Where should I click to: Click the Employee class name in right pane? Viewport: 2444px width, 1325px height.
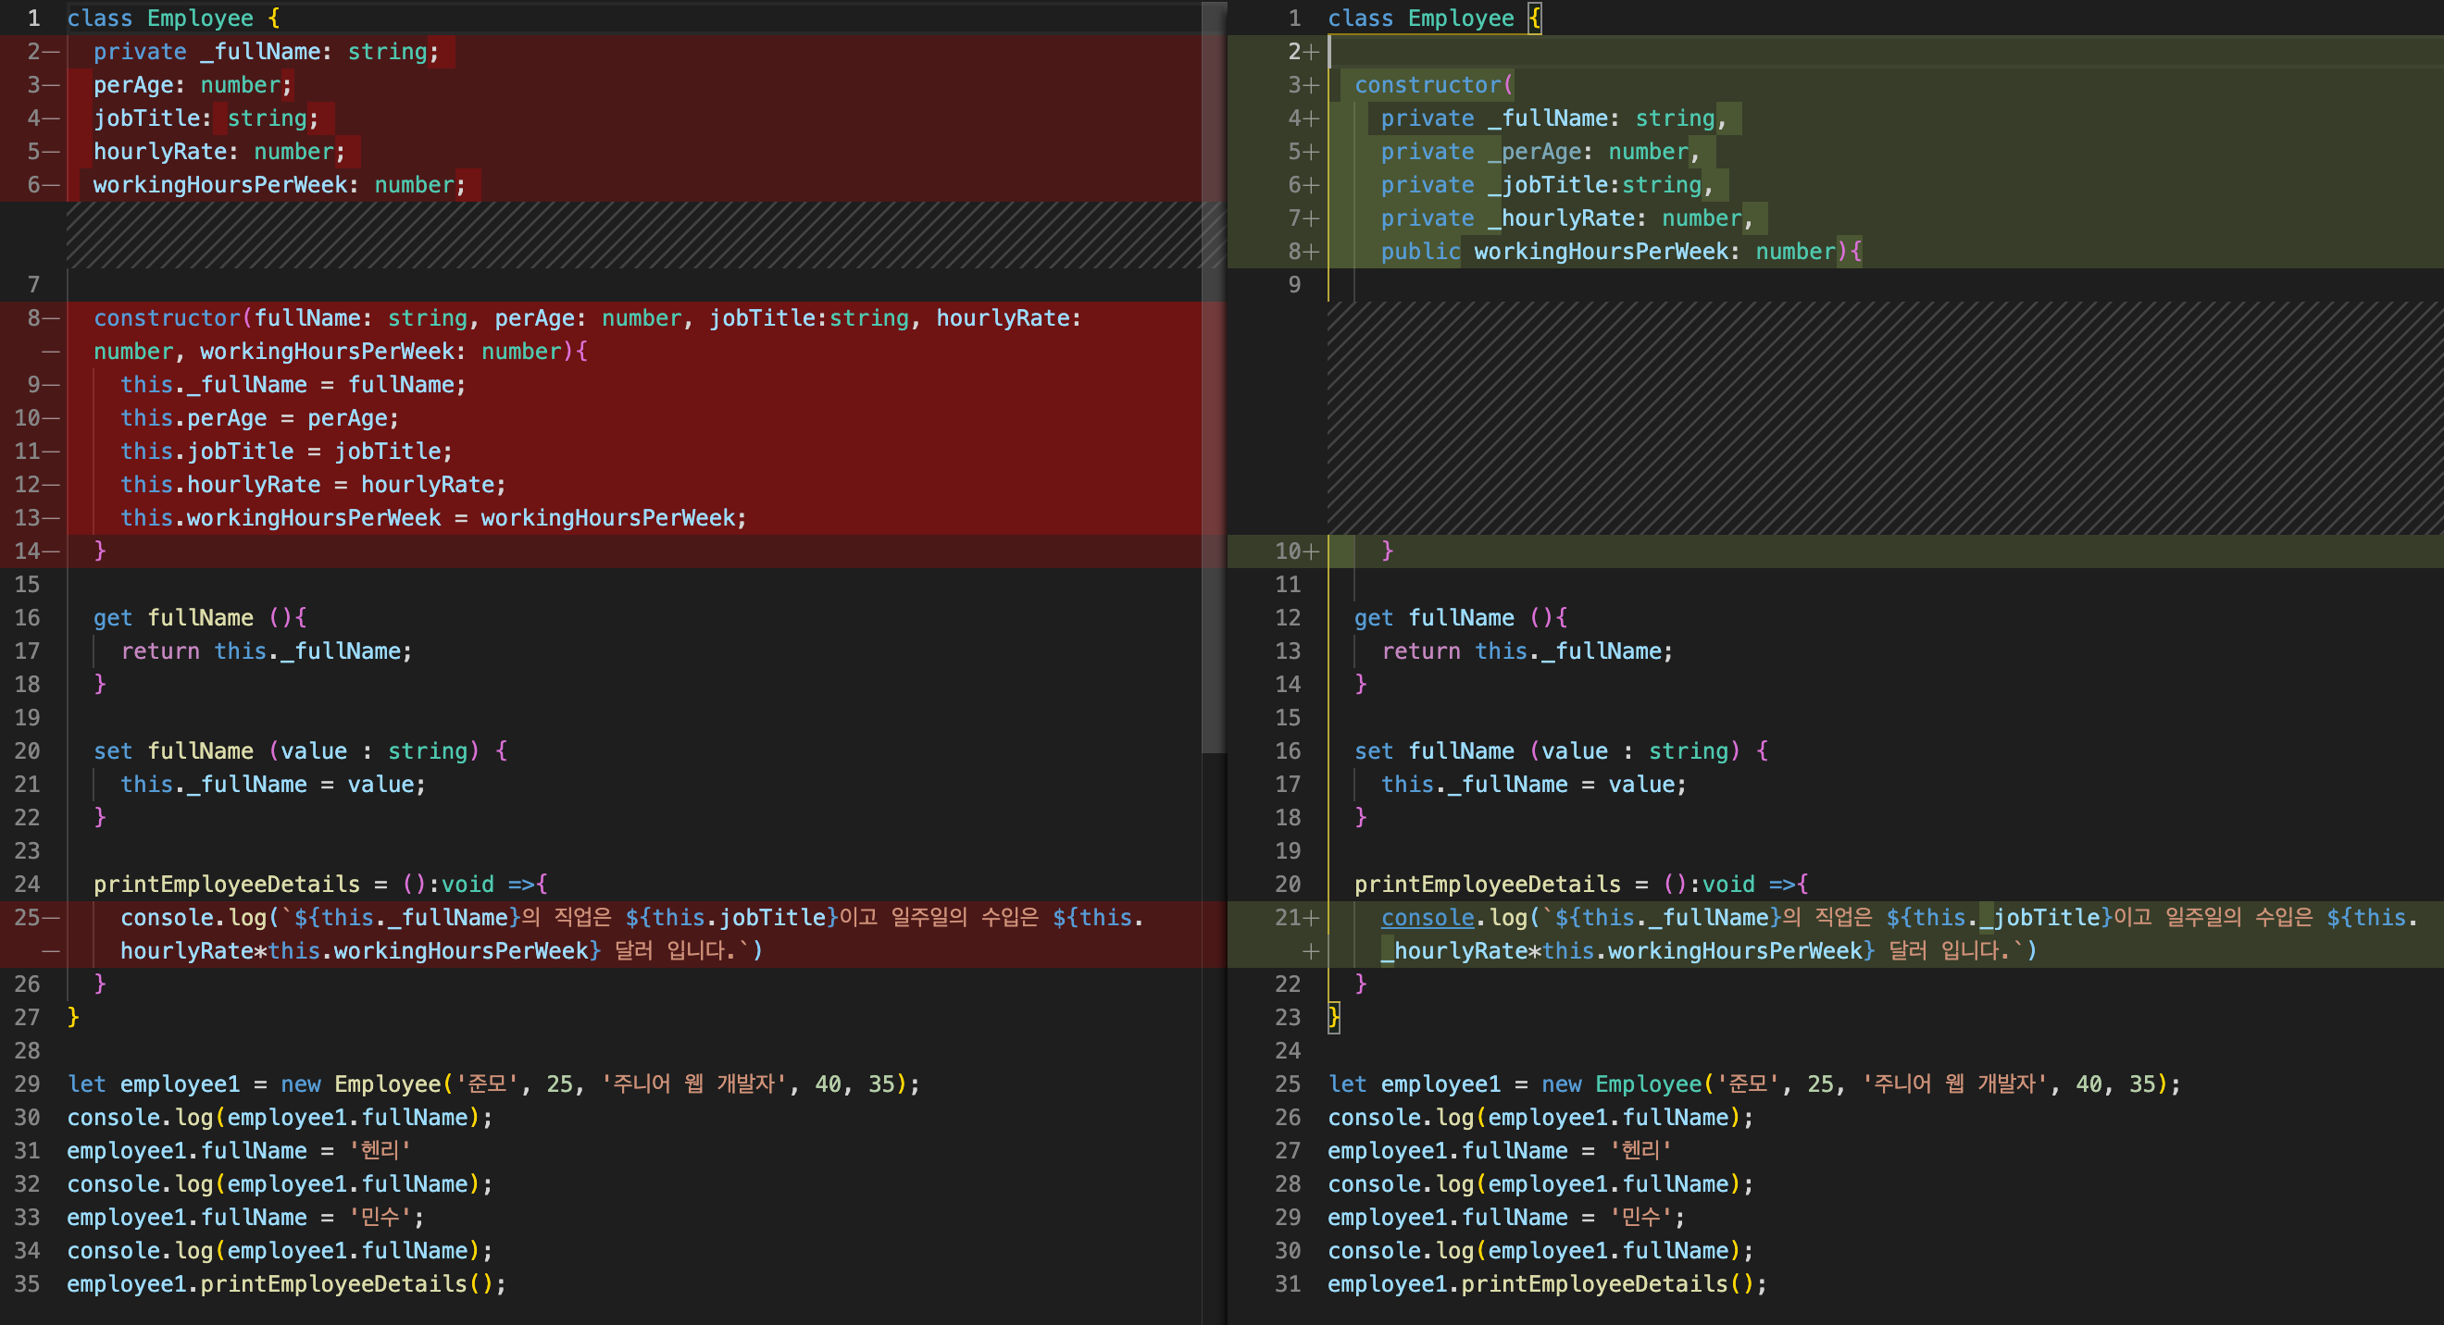(x=1460, y=18)
